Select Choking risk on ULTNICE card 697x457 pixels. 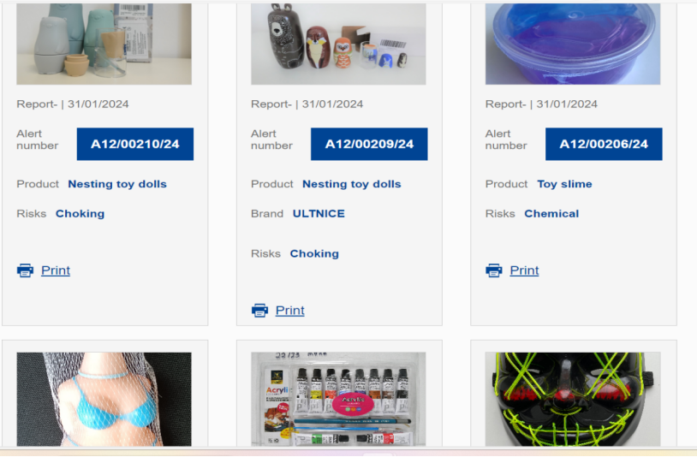point(314,253)
